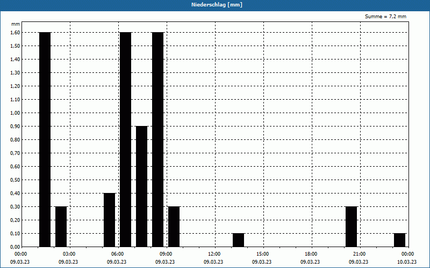The height and width of the screenshot is (268, 430).
Task: Click the y-axis value 1,00
Action: pyautogui.click(x=15, y=113)
